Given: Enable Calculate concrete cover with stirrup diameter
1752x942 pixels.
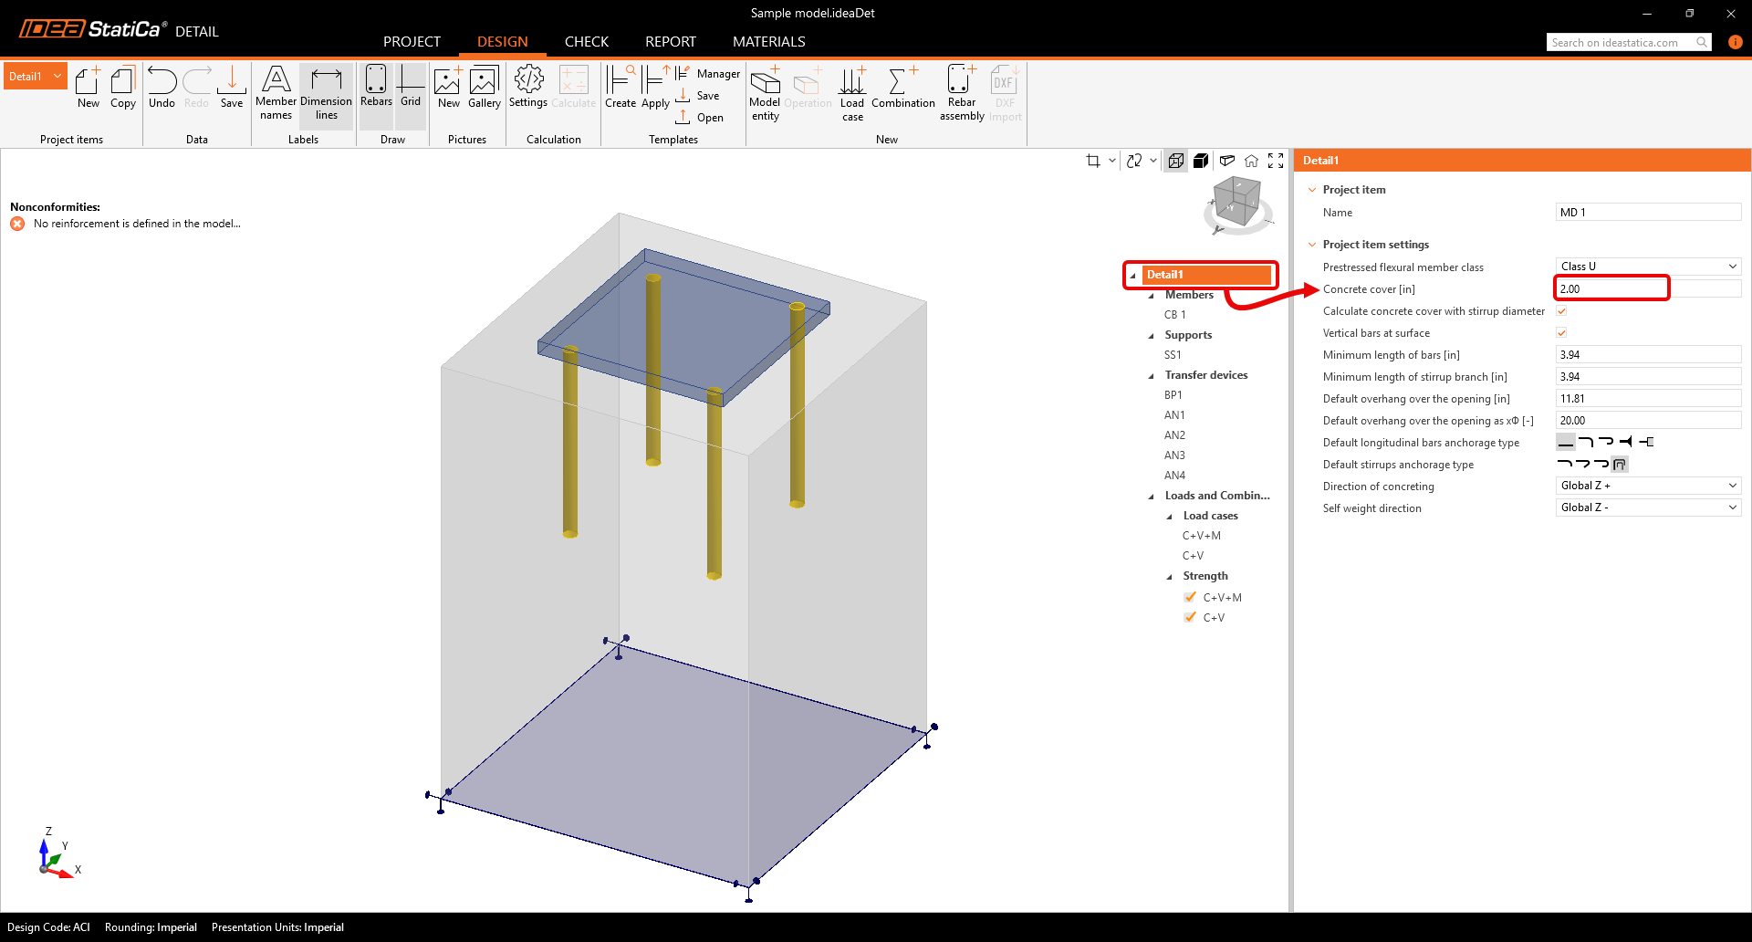Looking at the screenshot, I should 1561,310.
